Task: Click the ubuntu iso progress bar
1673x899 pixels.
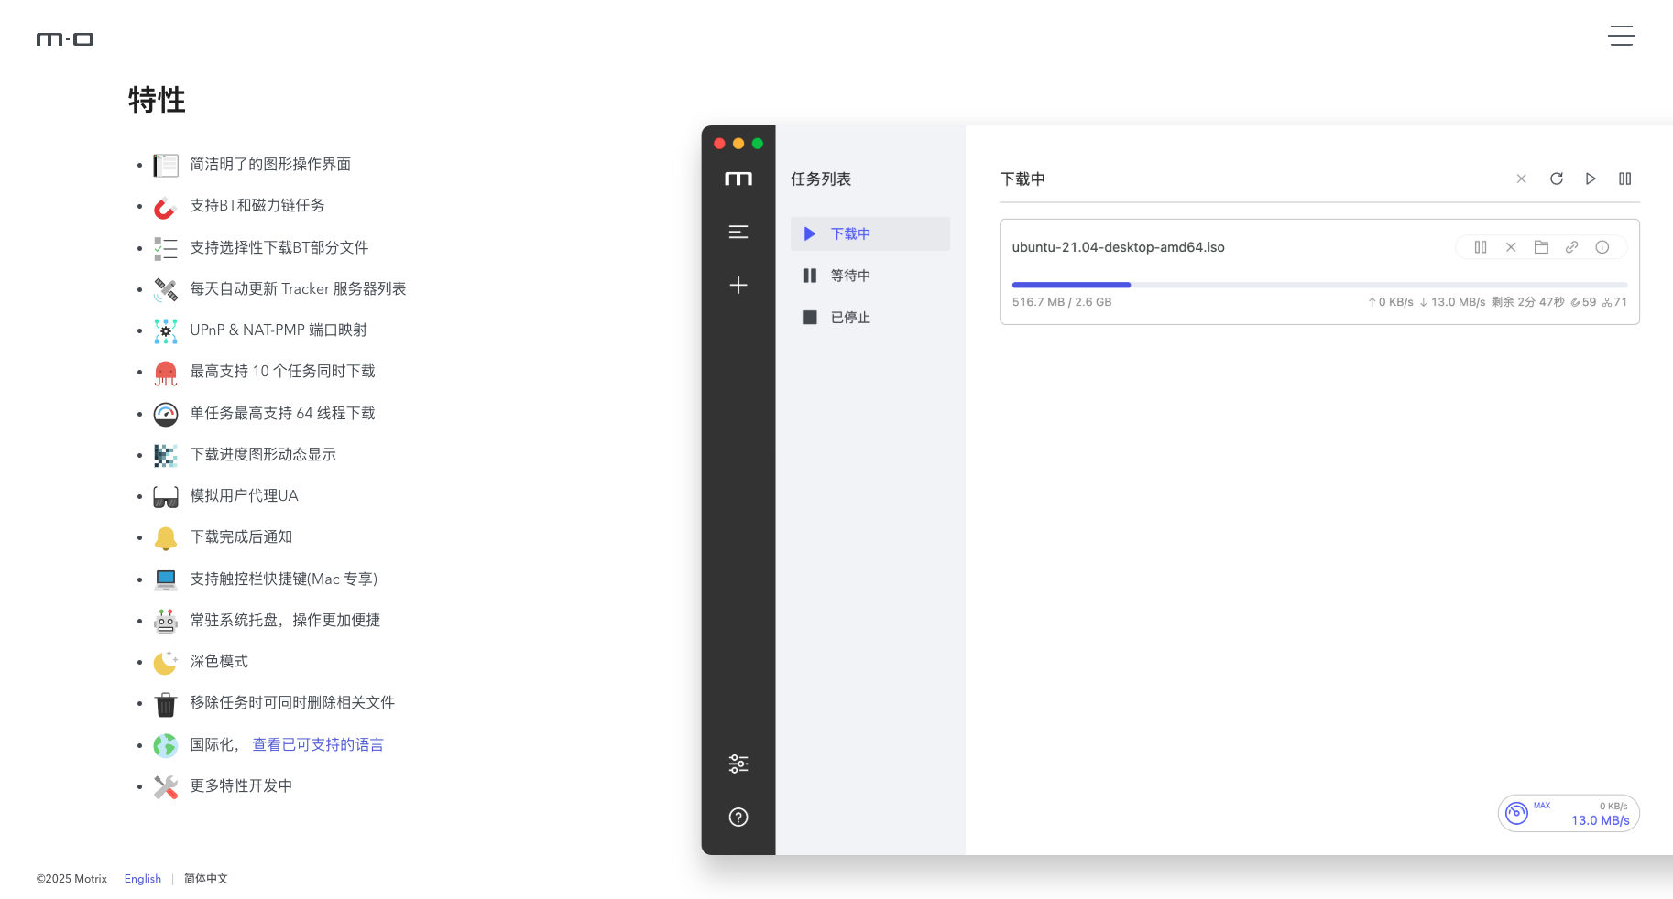Action: coord(1319,285)
